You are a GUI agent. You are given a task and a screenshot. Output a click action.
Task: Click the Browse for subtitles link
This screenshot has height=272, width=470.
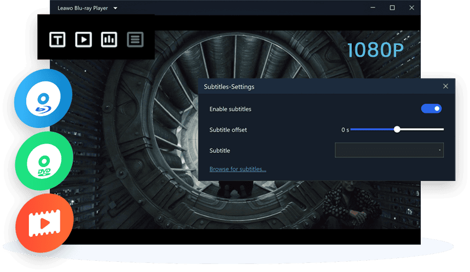point(238,169)
